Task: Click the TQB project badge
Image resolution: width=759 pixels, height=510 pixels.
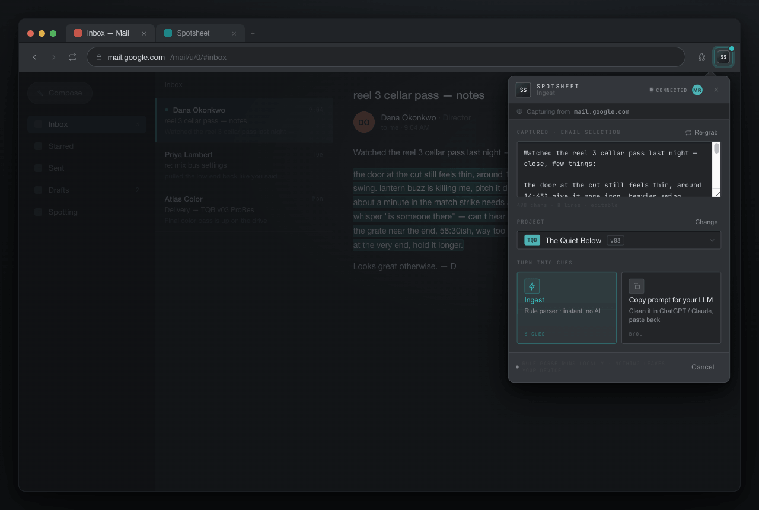Action: [x=532, y=240]
